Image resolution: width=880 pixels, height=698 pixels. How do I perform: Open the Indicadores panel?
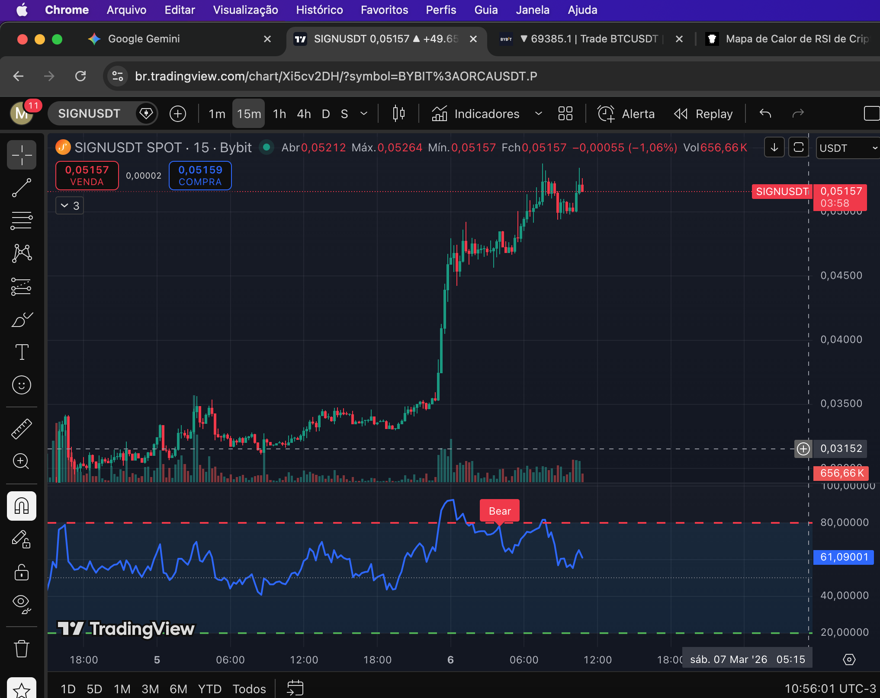coord(476,114)
